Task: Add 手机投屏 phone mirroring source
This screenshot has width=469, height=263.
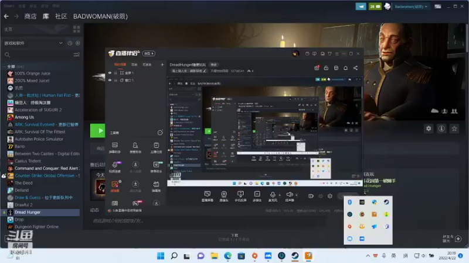Action: coord(240,196)
